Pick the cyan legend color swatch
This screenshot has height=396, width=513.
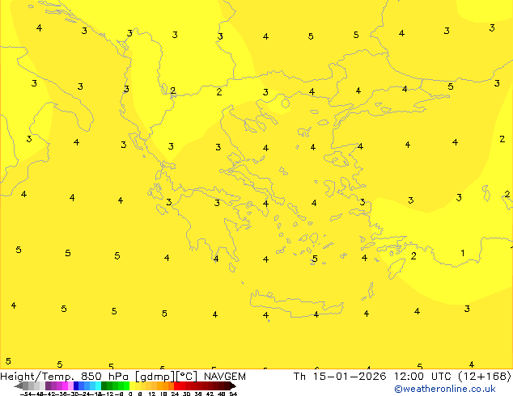(x=98, y=385)
